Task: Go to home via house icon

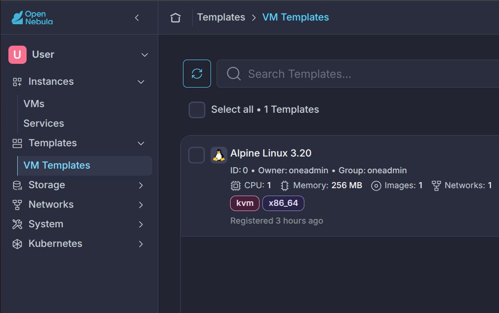Action: coord(176,17)
